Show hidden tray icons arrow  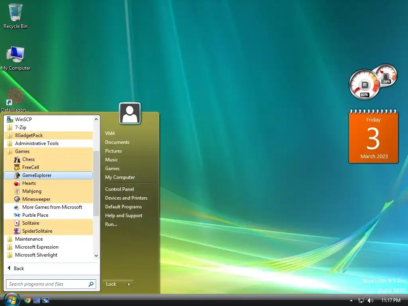(351, 300)
